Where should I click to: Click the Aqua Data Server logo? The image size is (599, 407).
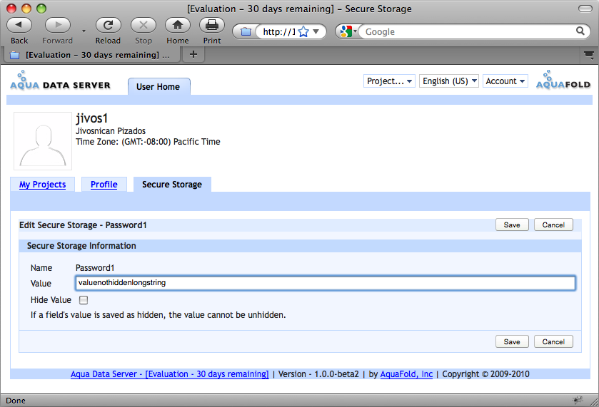[x=61, y=81]
